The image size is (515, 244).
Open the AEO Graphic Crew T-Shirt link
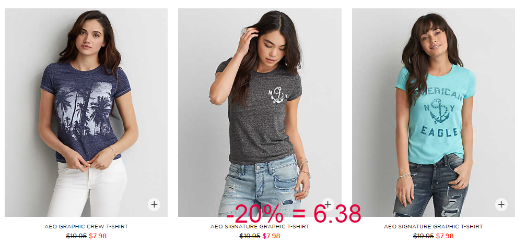[x=86, y=227]
